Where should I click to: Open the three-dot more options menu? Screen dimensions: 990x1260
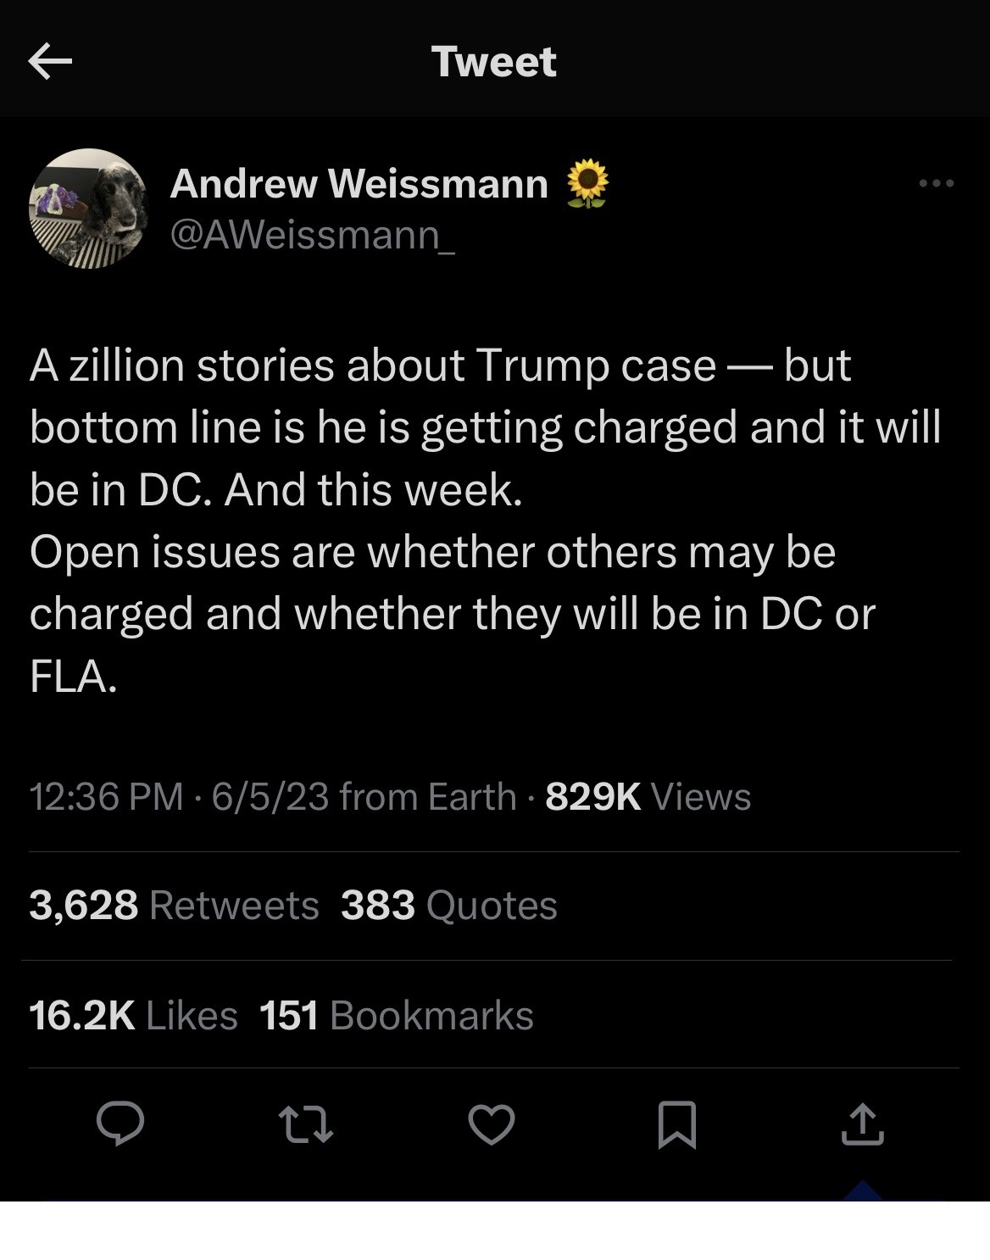[x=937, y=183]
